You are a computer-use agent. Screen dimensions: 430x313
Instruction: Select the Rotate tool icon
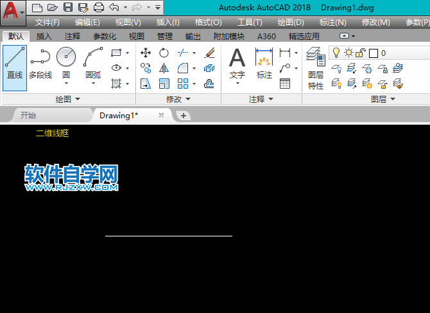point(164,53)
